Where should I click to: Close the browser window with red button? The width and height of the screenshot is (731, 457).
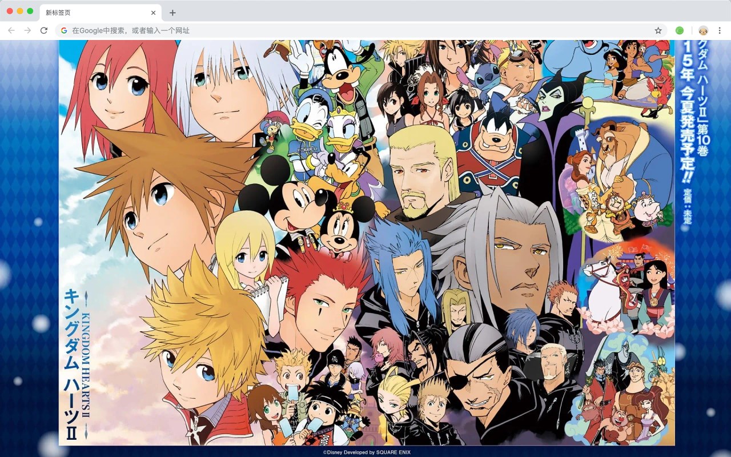pyautogui.click(x=10, y=11)
